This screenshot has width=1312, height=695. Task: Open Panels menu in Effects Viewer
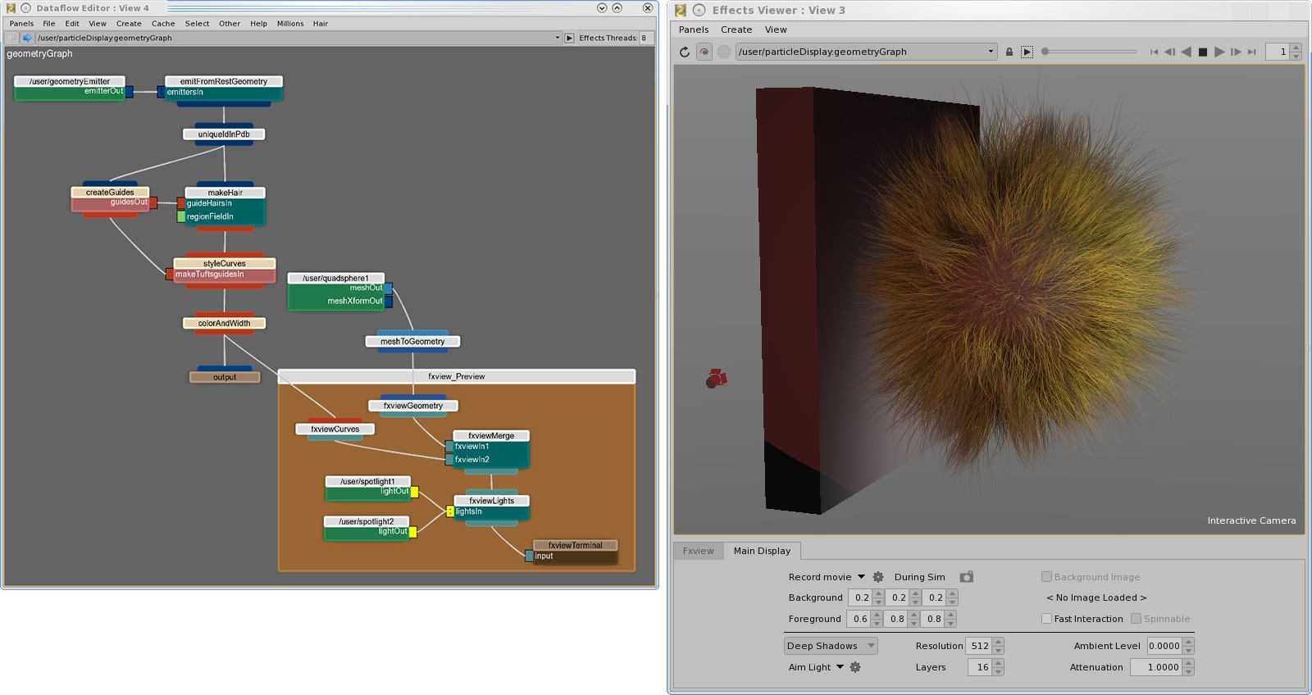(x=694, y=30)
